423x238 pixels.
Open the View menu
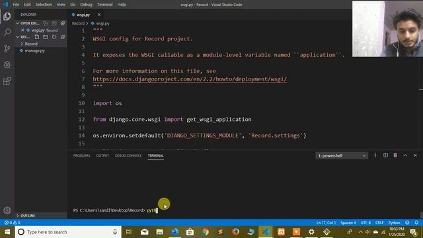click(x=61, y=5)
